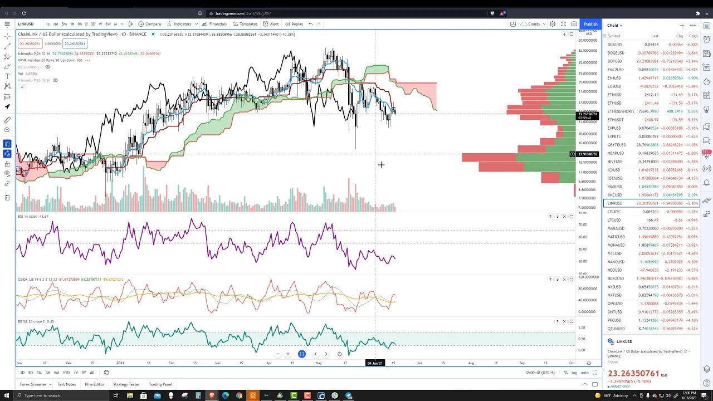Expand the indicators favorites dropdown arrow
713x401 pixels.
click(x=196, y=24)
